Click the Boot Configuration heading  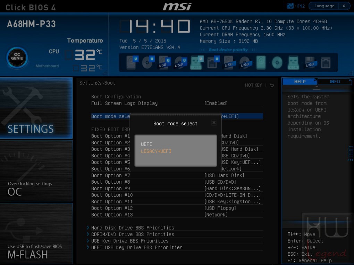pyautogui.click(x=116, y=97)
